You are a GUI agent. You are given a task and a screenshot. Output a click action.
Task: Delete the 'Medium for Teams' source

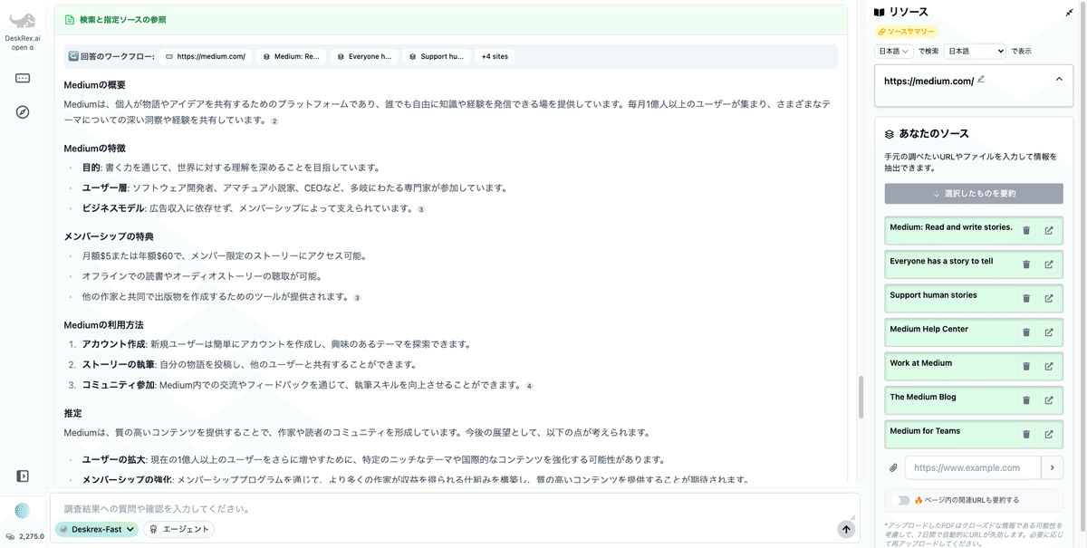[1026, 435]
